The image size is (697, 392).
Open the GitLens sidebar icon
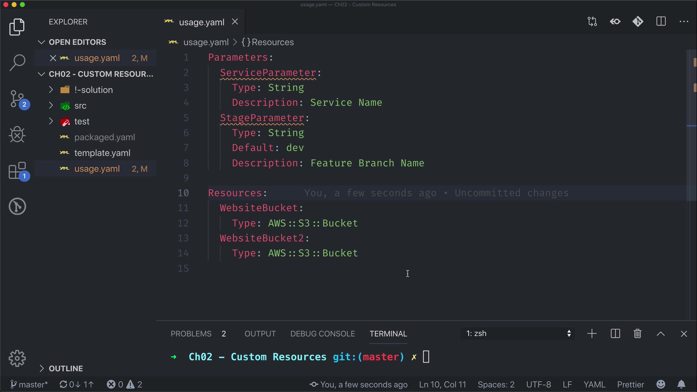[17, 206]
